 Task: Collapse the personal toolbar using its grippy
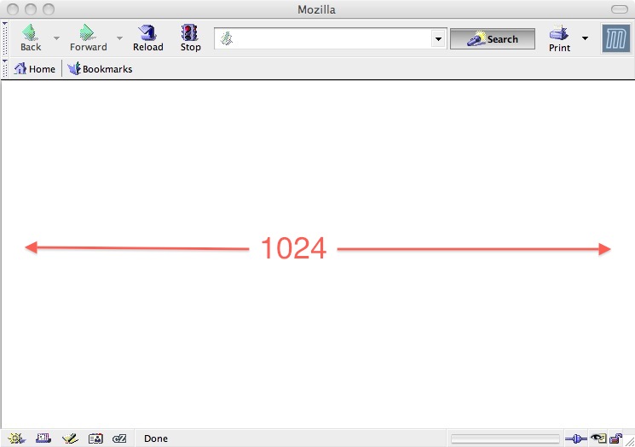[x=5, y=68]
